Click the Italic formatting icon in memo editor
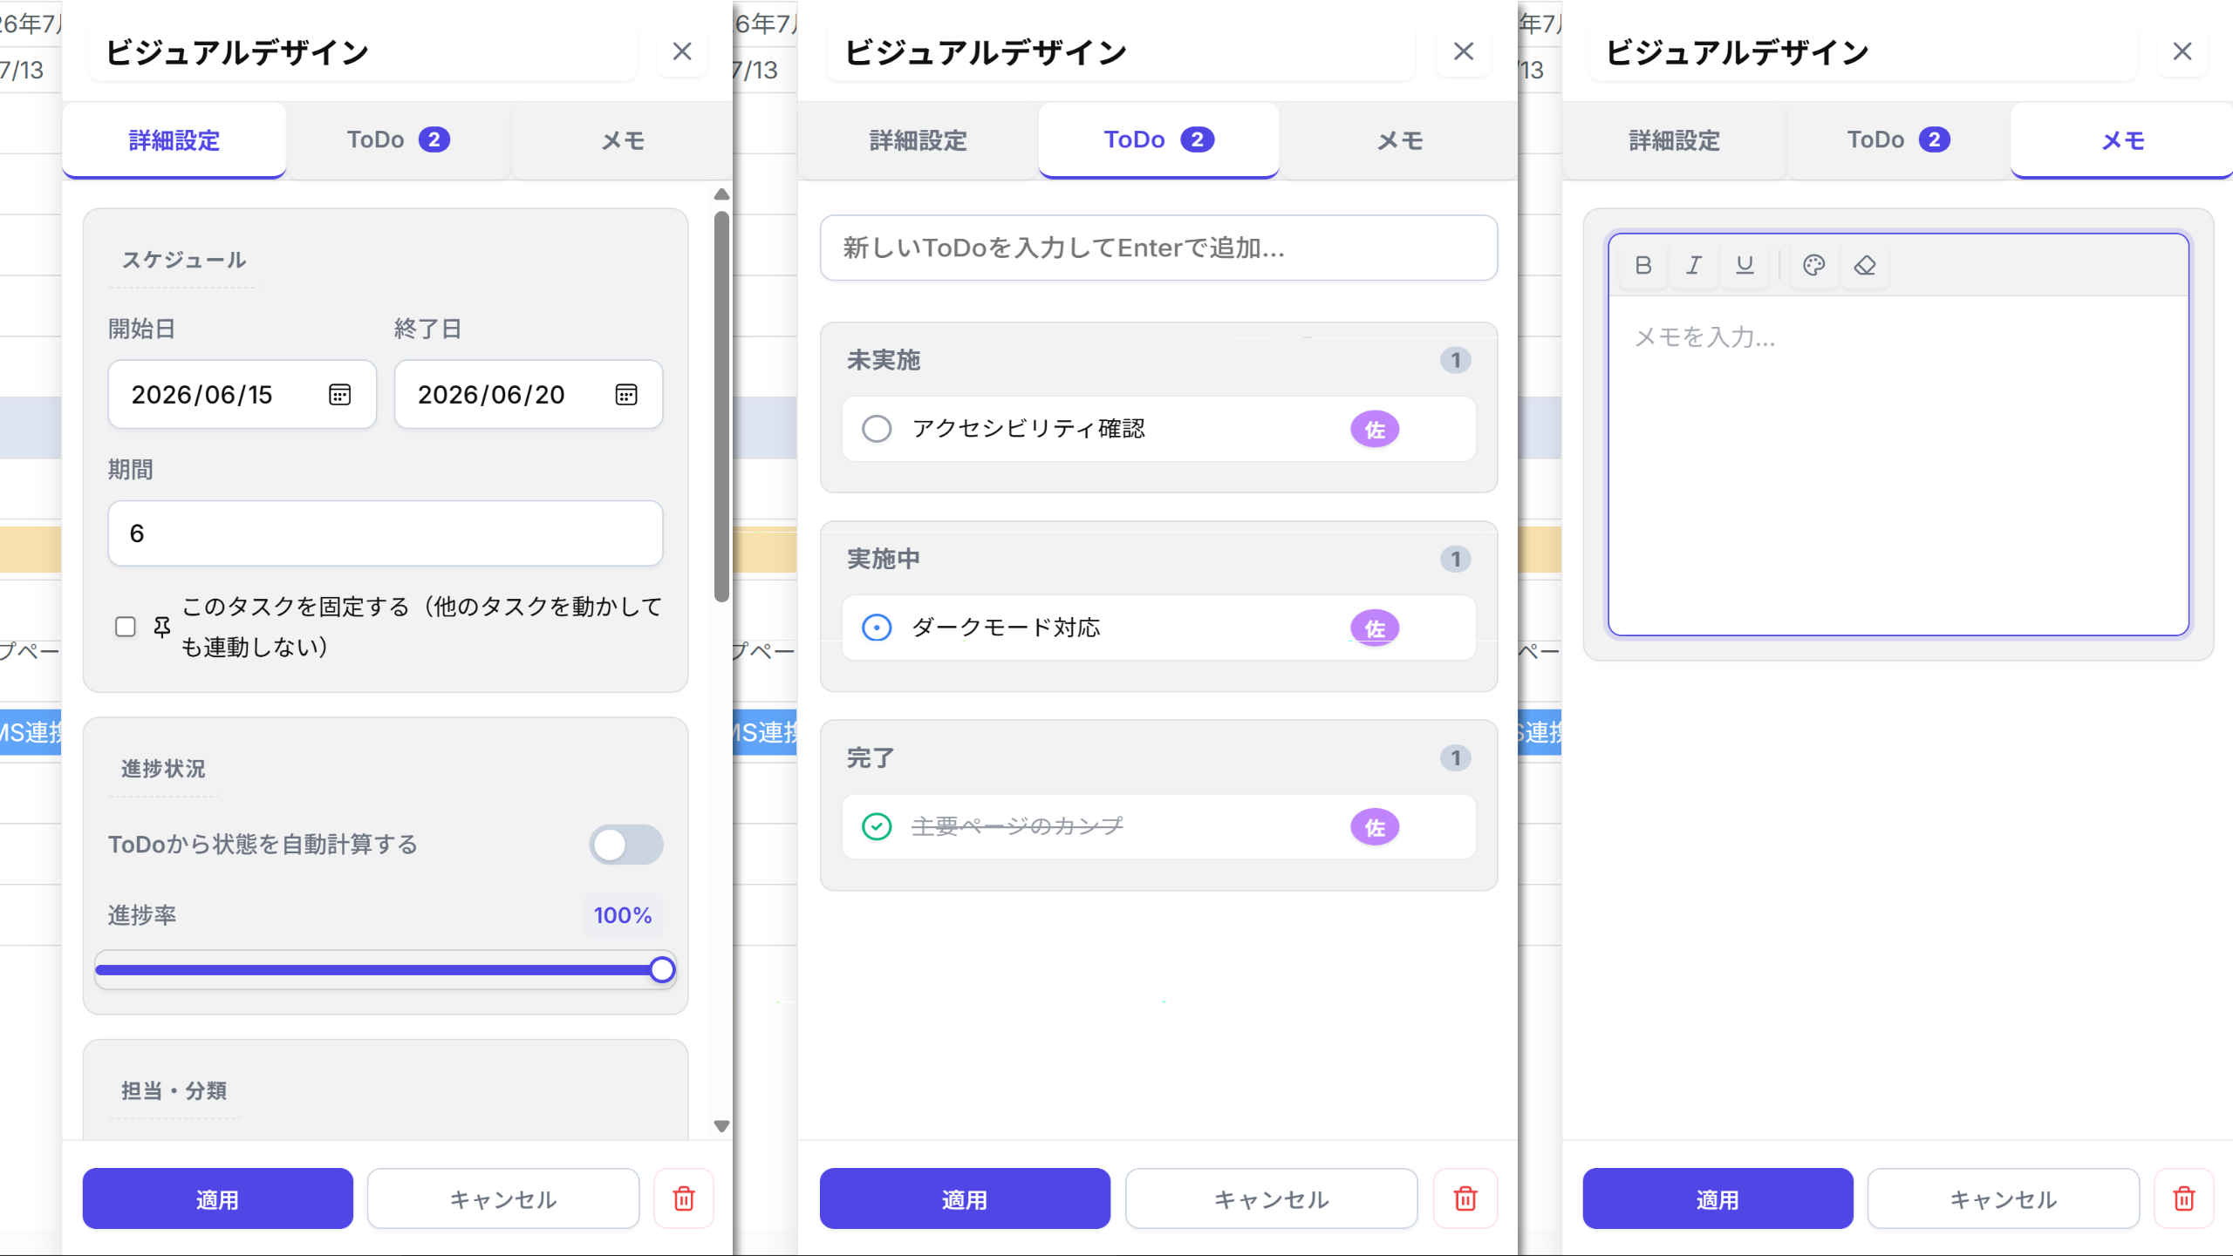Viewport: 2233px width, 1256px height. pyautogui.click(x=1694, y=265)
